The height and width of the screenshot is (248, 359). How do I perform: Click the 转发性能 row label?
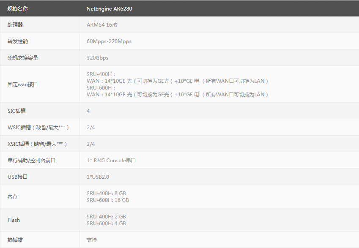coord(18,41)
